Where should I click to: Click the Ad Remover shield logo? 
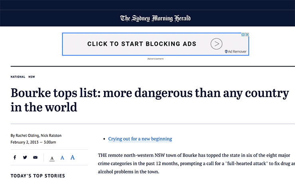tap(226, 51)
